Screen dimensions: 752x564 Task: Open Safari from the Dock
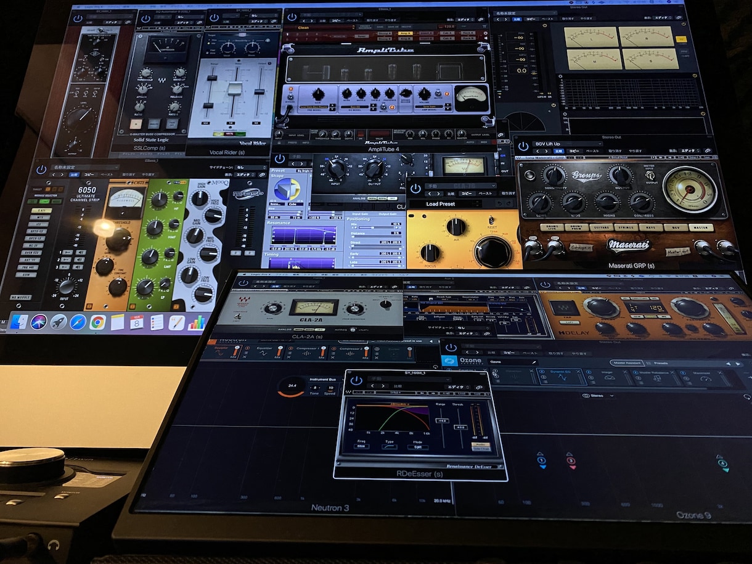pyautogui.click(x=78, y=322)
